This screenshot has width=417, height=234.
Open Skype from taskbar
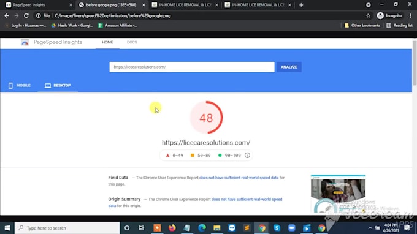point(277,228)
